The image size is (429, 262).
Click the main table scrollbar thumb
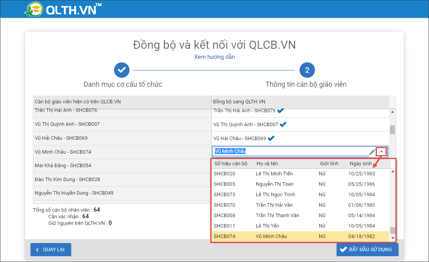392,130
